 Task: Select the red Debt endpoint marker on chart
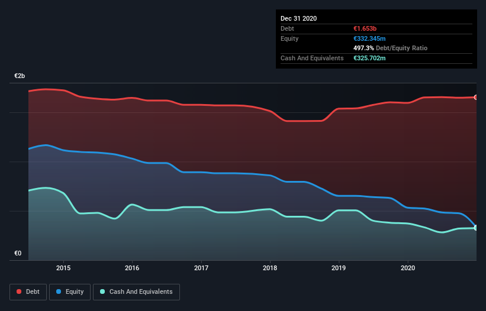point(476,97)
